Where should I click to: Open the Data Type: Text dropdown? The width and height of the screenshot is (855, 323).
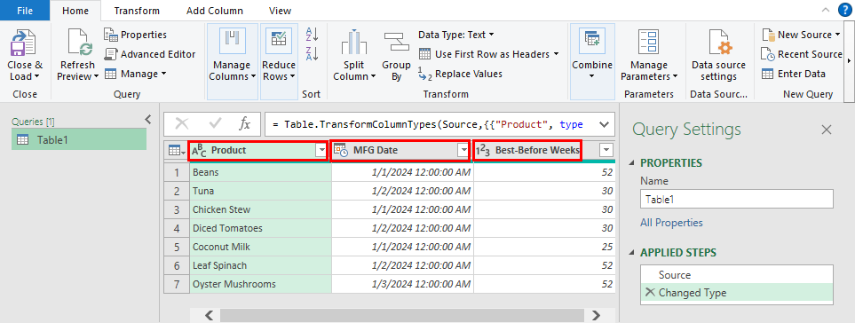click(x=455, y=35)
